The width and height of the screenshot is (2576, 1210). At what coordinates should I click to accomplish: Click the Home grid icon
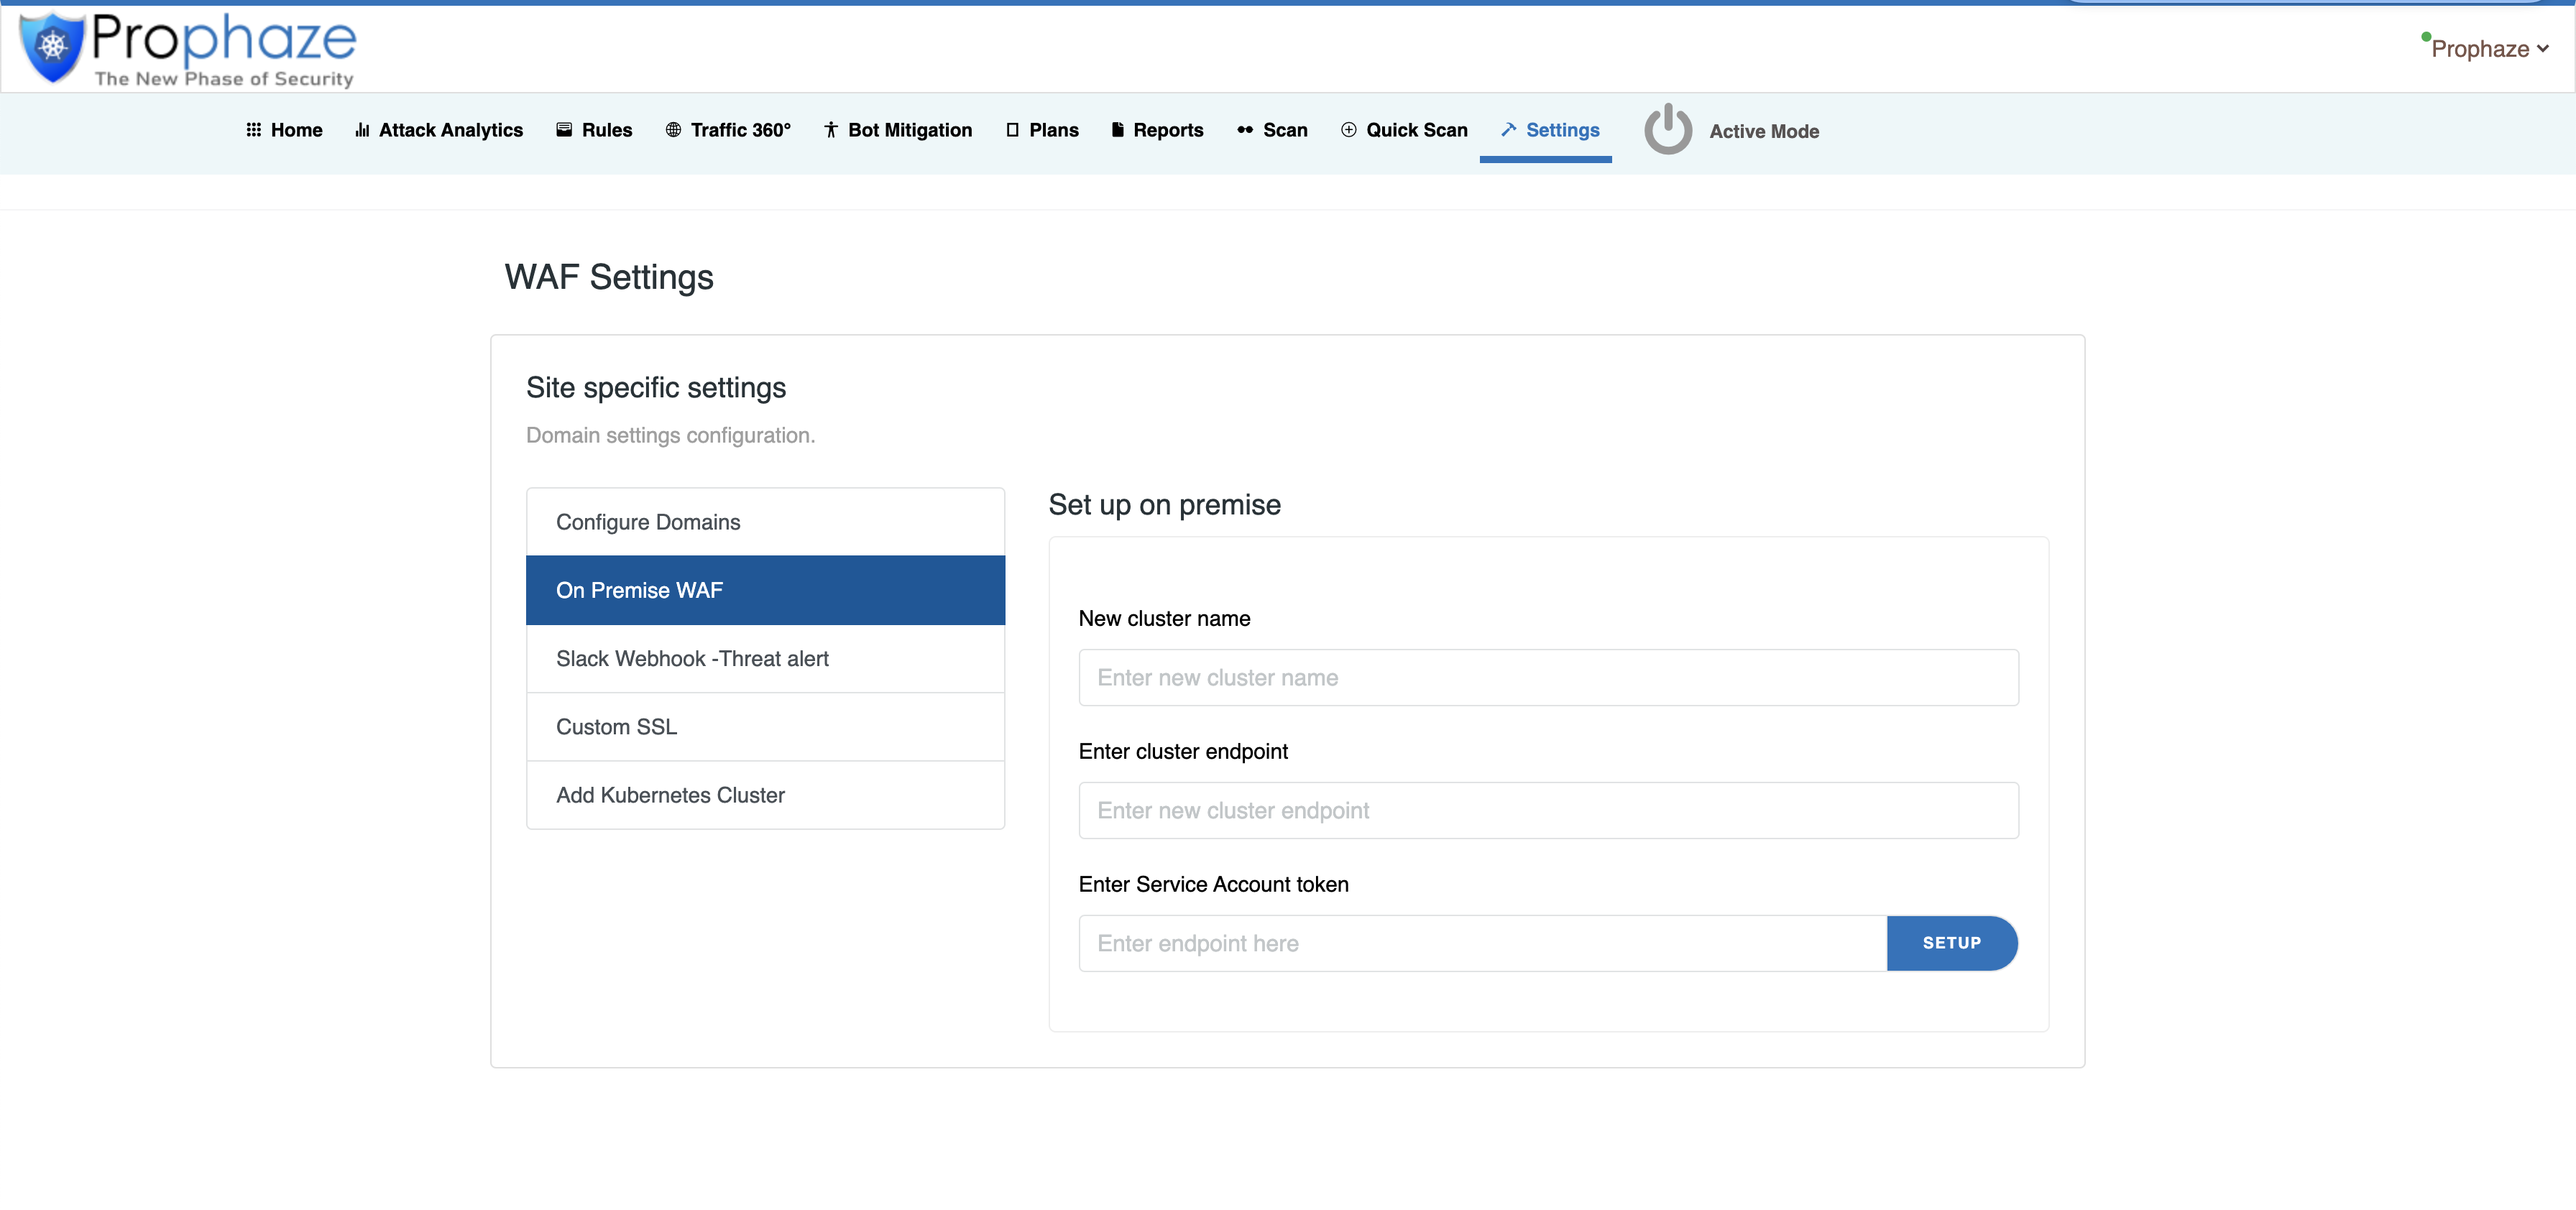(254, 130)
